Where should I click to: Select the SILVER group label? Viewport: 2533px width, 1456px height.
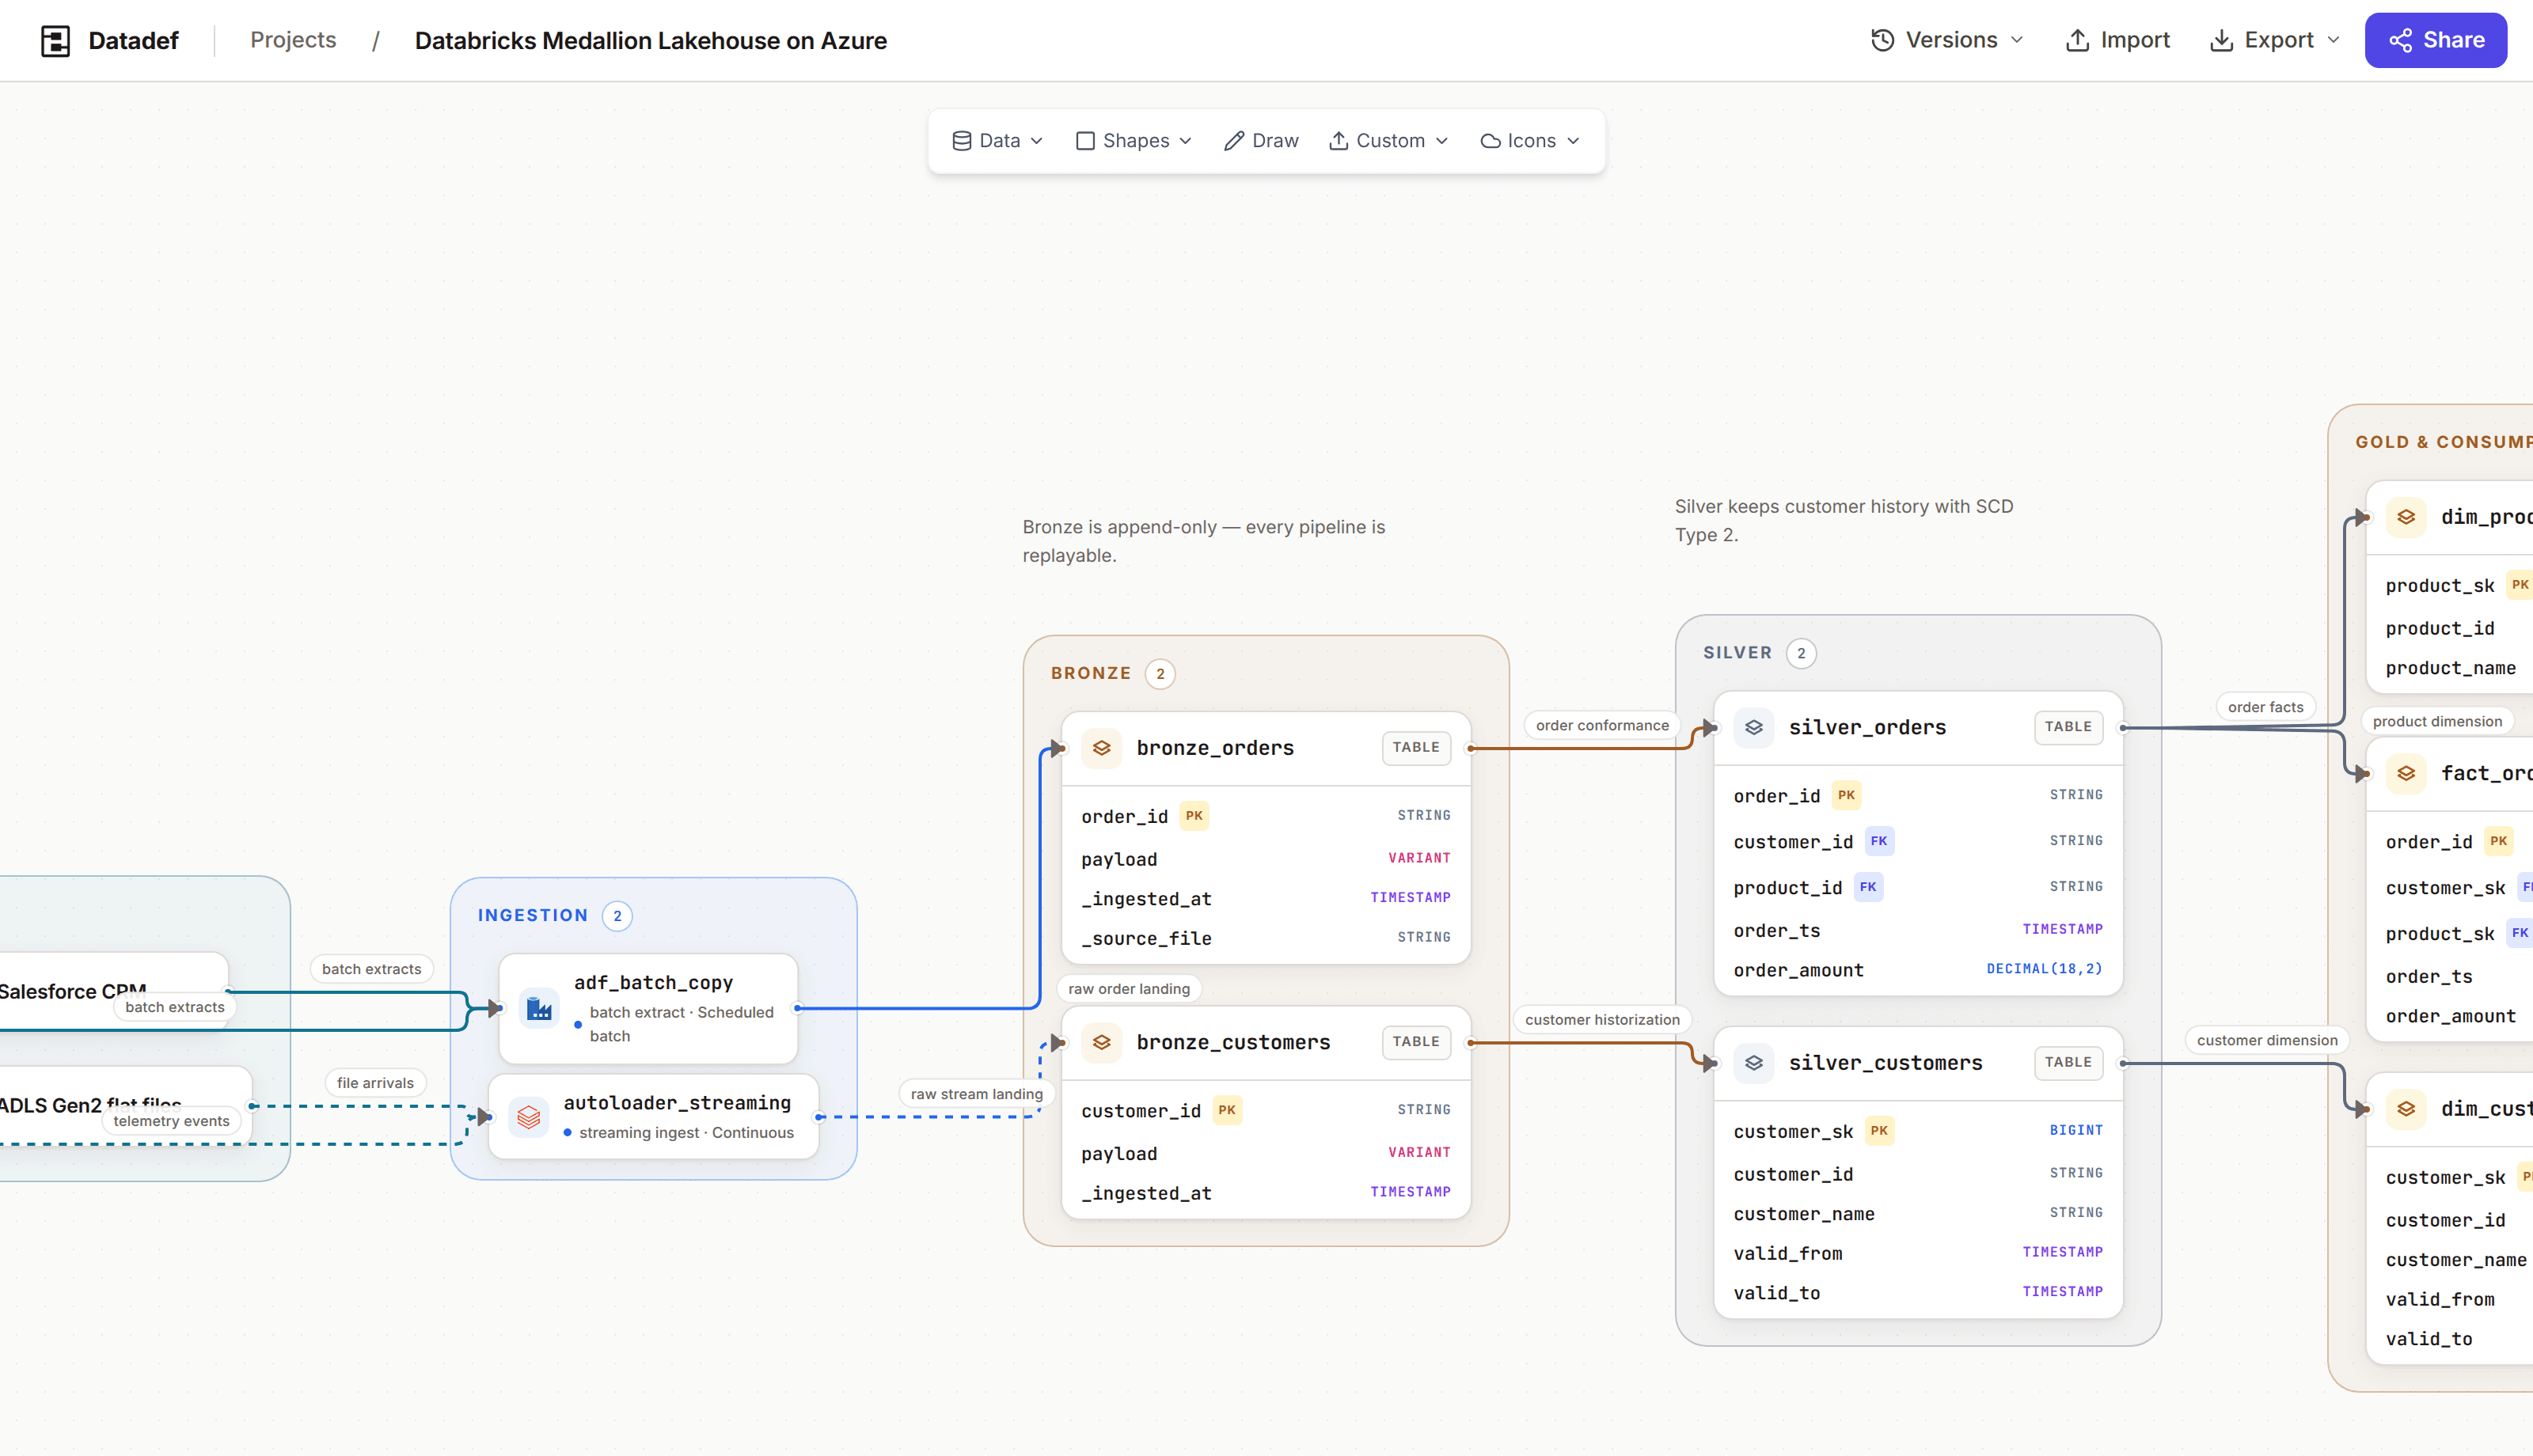pyautogui.click(x=1737, y=653)
